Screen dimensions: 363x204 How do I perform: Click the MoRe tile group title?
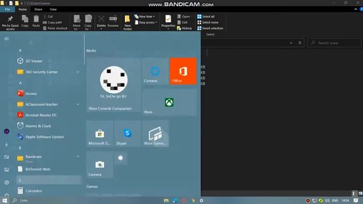91,50
